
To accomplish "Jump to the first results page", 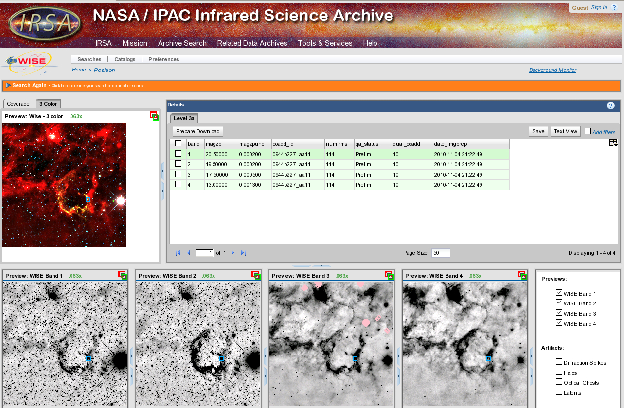I will click(178, 253).
